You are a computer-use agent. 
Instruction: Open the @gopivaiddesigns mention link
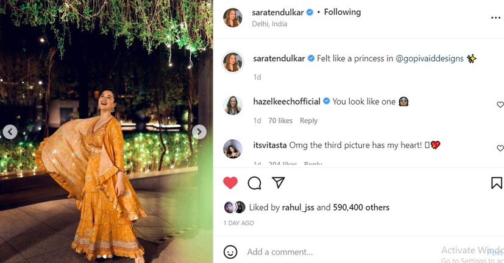[430, 58]
